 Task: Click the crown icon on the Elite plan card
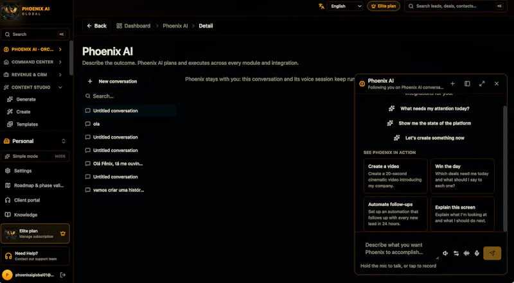click(x=63, y=234)
